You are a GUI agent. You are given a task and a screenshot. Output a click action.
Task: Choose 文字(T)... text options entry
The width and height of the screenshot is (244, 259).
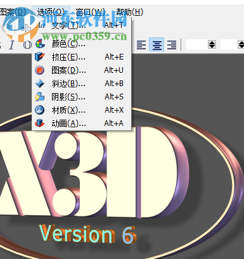[x=82, y=25]
